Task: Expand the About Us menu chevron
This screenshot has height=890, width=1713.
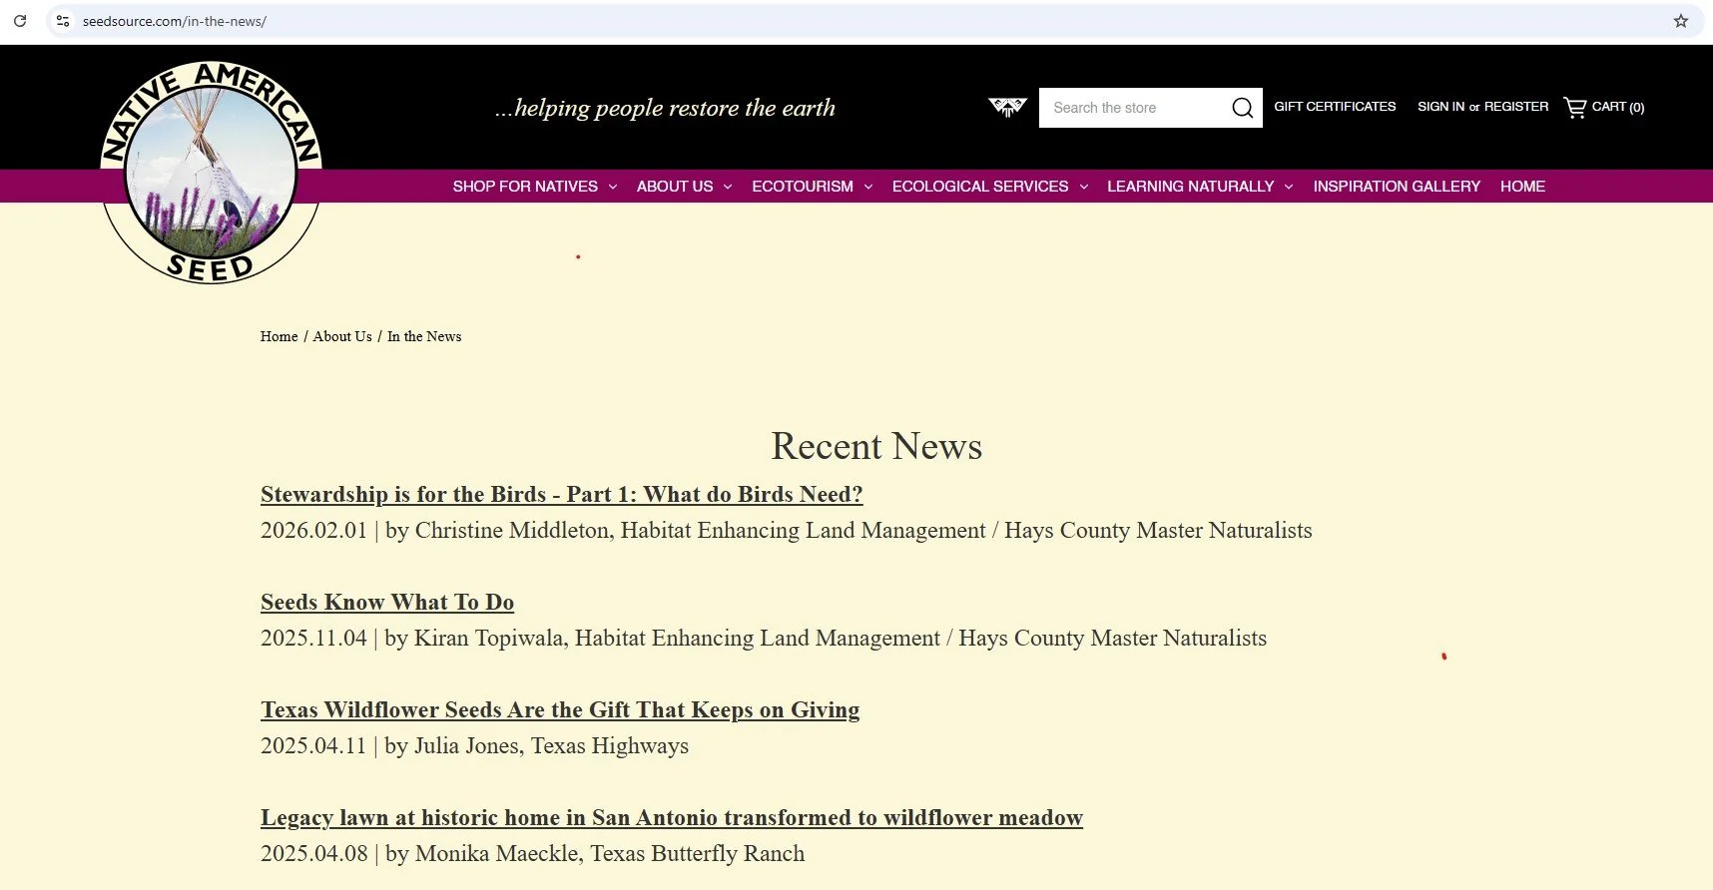Action: coord(728,187)
